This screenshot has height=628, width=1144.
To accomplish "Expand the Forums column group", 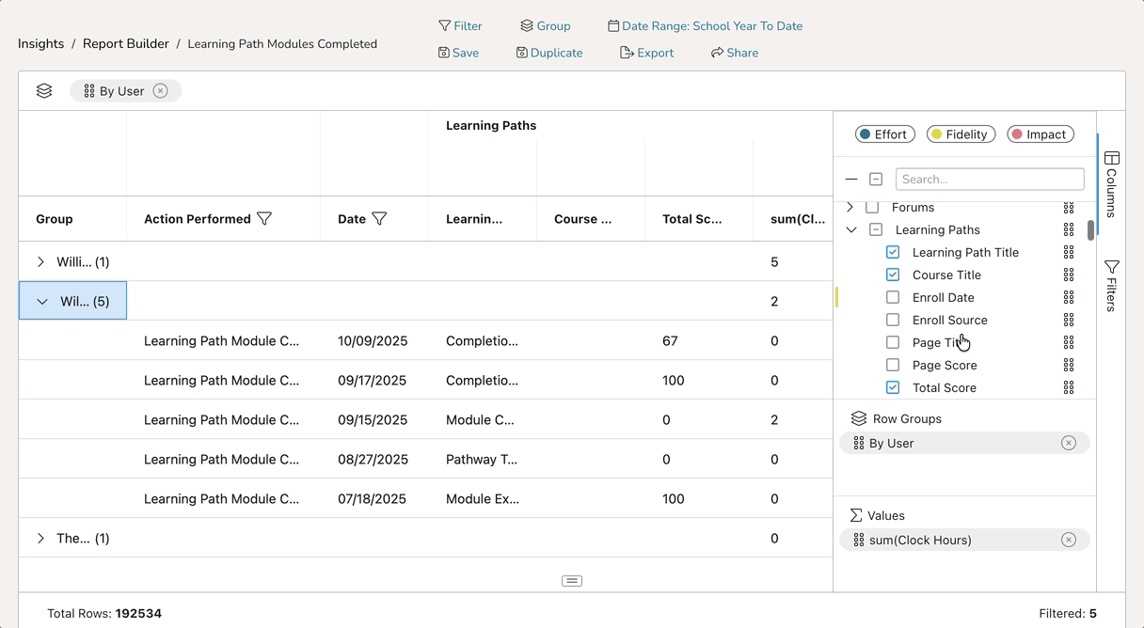I will pos(850,207).
